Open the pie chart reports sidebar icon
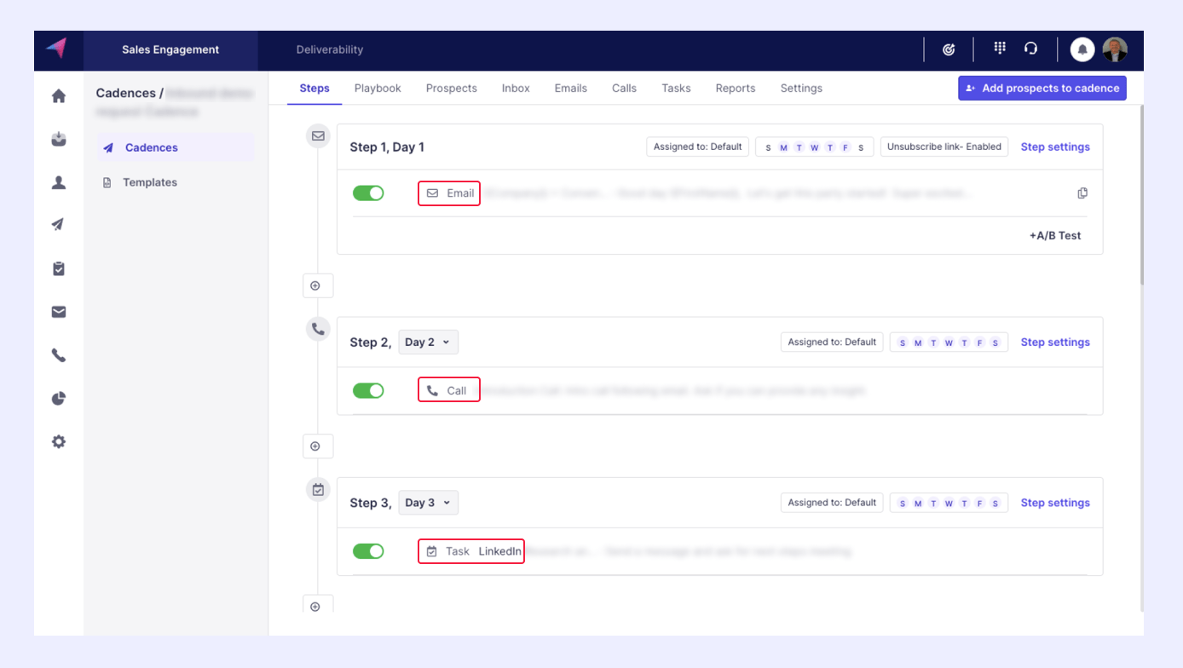The width and height of the screenshot is (1183, 668). 59,399
